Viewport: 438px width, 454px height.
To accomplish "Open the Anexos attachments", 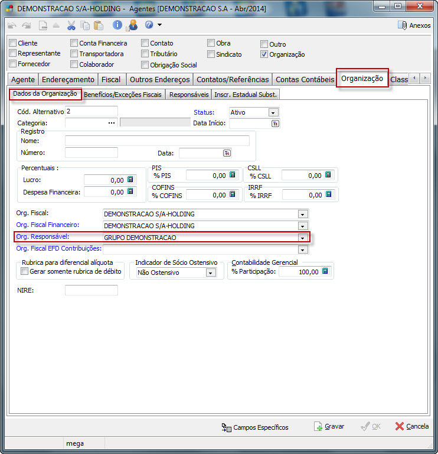I will click(414, 25).
